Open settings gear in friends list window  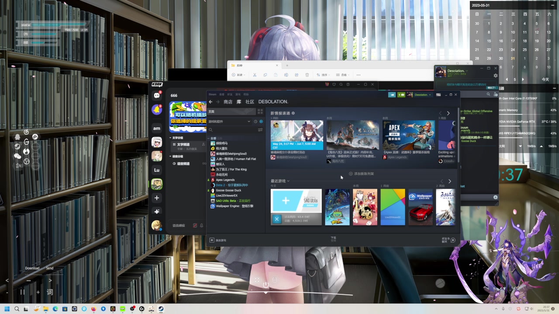tap(495, 75)
